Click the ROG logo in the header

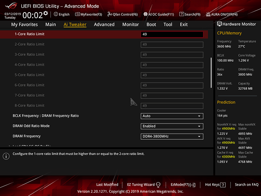[11, 6]
